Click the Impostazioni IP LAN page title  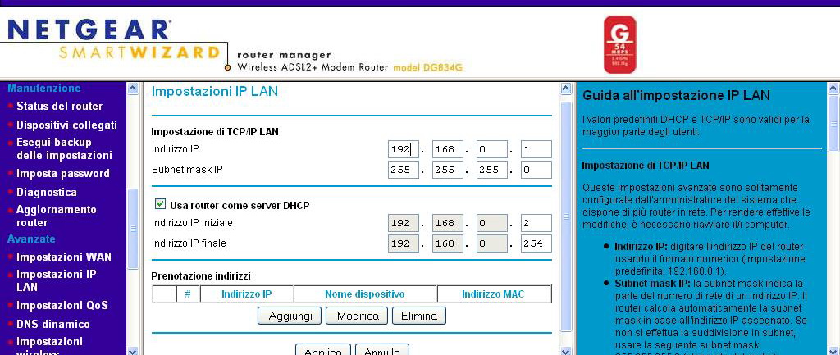click(215, 92)
